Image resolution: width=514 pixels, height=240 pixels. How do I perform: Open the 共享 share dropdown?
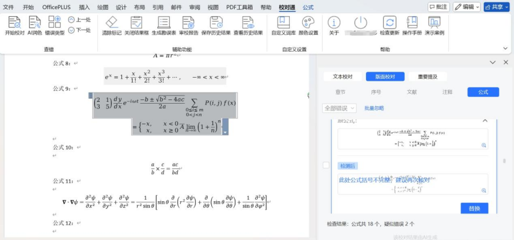(x=496, y=7)
